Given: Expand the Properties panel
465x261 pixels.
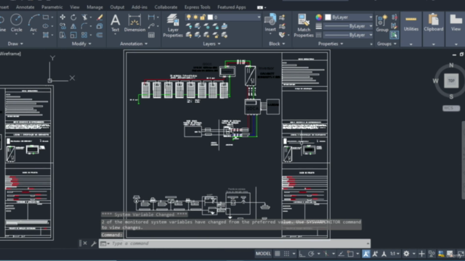Looking at the screenshot, I should tap(331, 43).
